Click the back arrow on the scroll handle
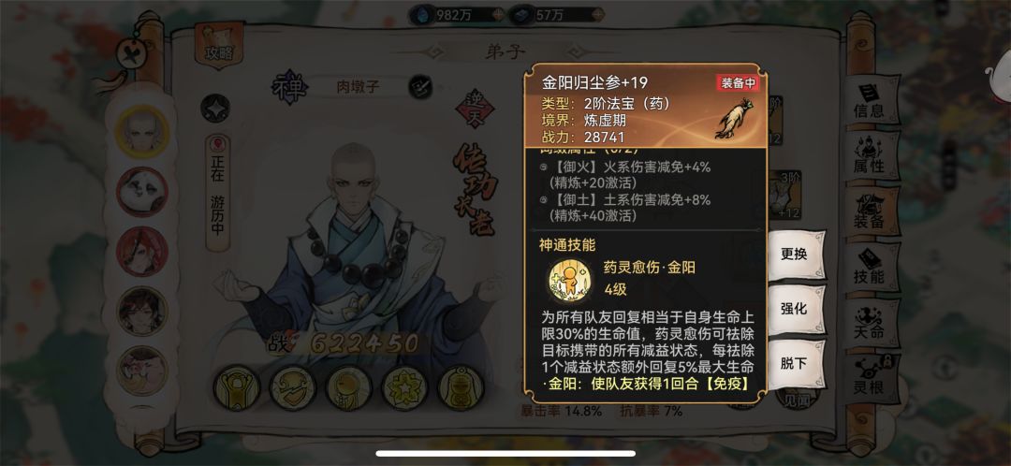 (x=129, y=51)
